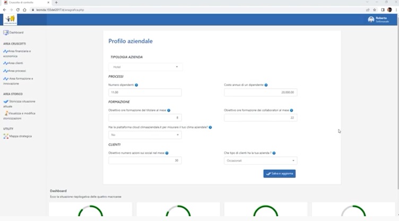Click the help icon next to Numero dipendenti
Screen dimensions: 399x221
136,85
